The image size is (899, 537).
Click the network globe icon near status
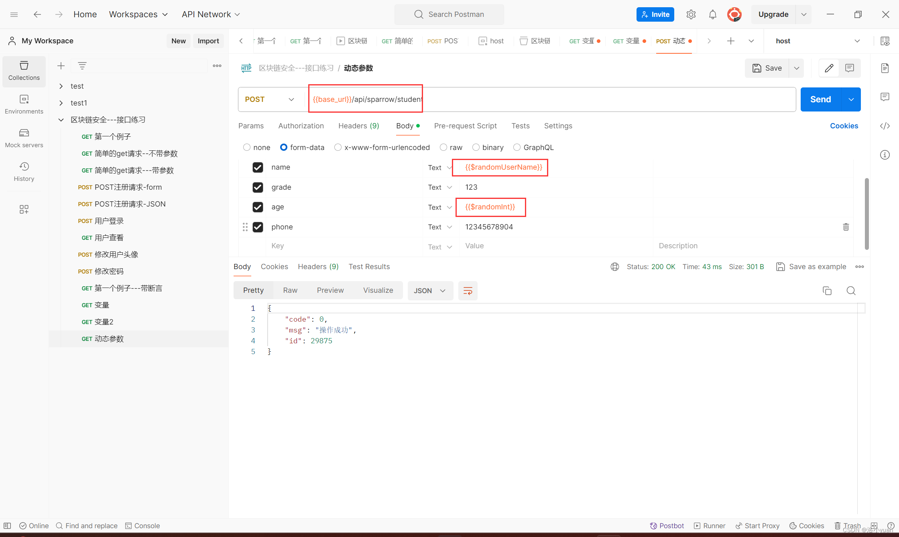(614, 267)
